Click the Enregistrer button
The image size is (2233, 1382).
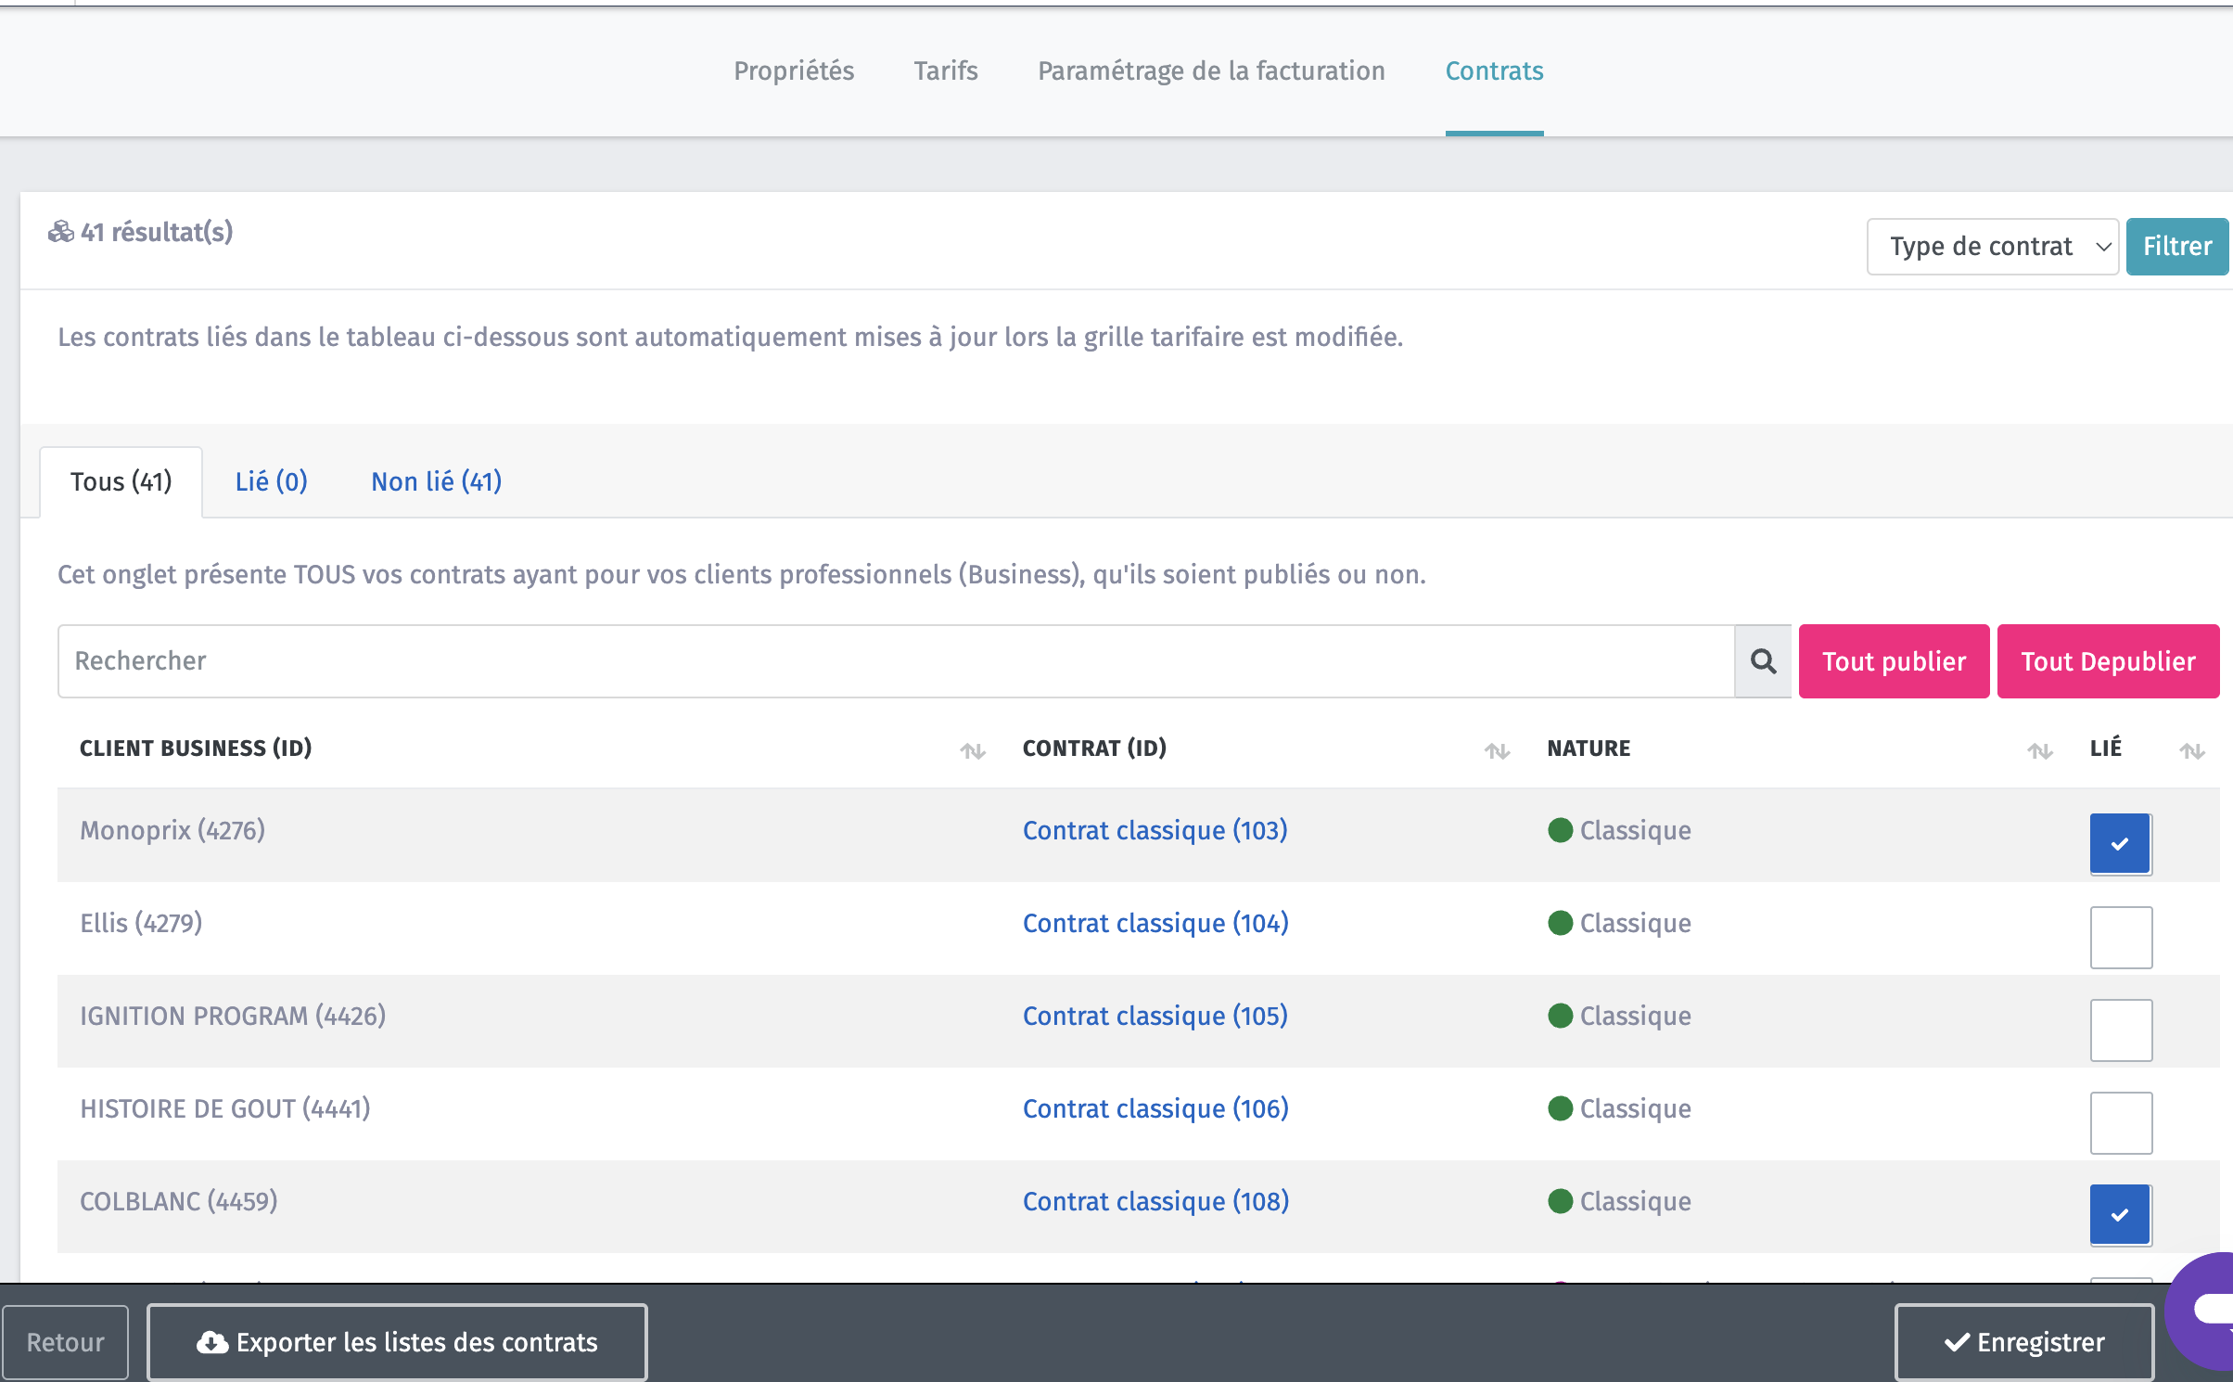click(2023, 1342)
